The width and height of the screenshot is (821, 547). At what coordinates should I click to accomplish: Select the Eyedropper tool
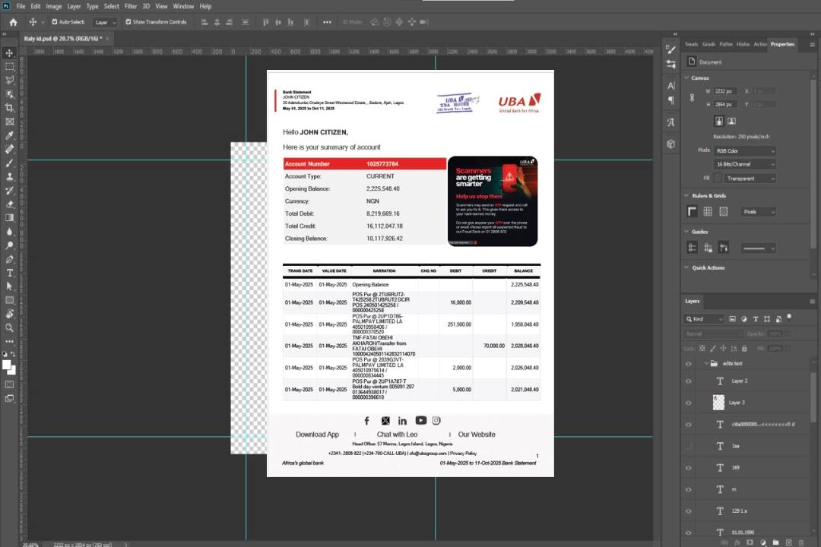9,135
